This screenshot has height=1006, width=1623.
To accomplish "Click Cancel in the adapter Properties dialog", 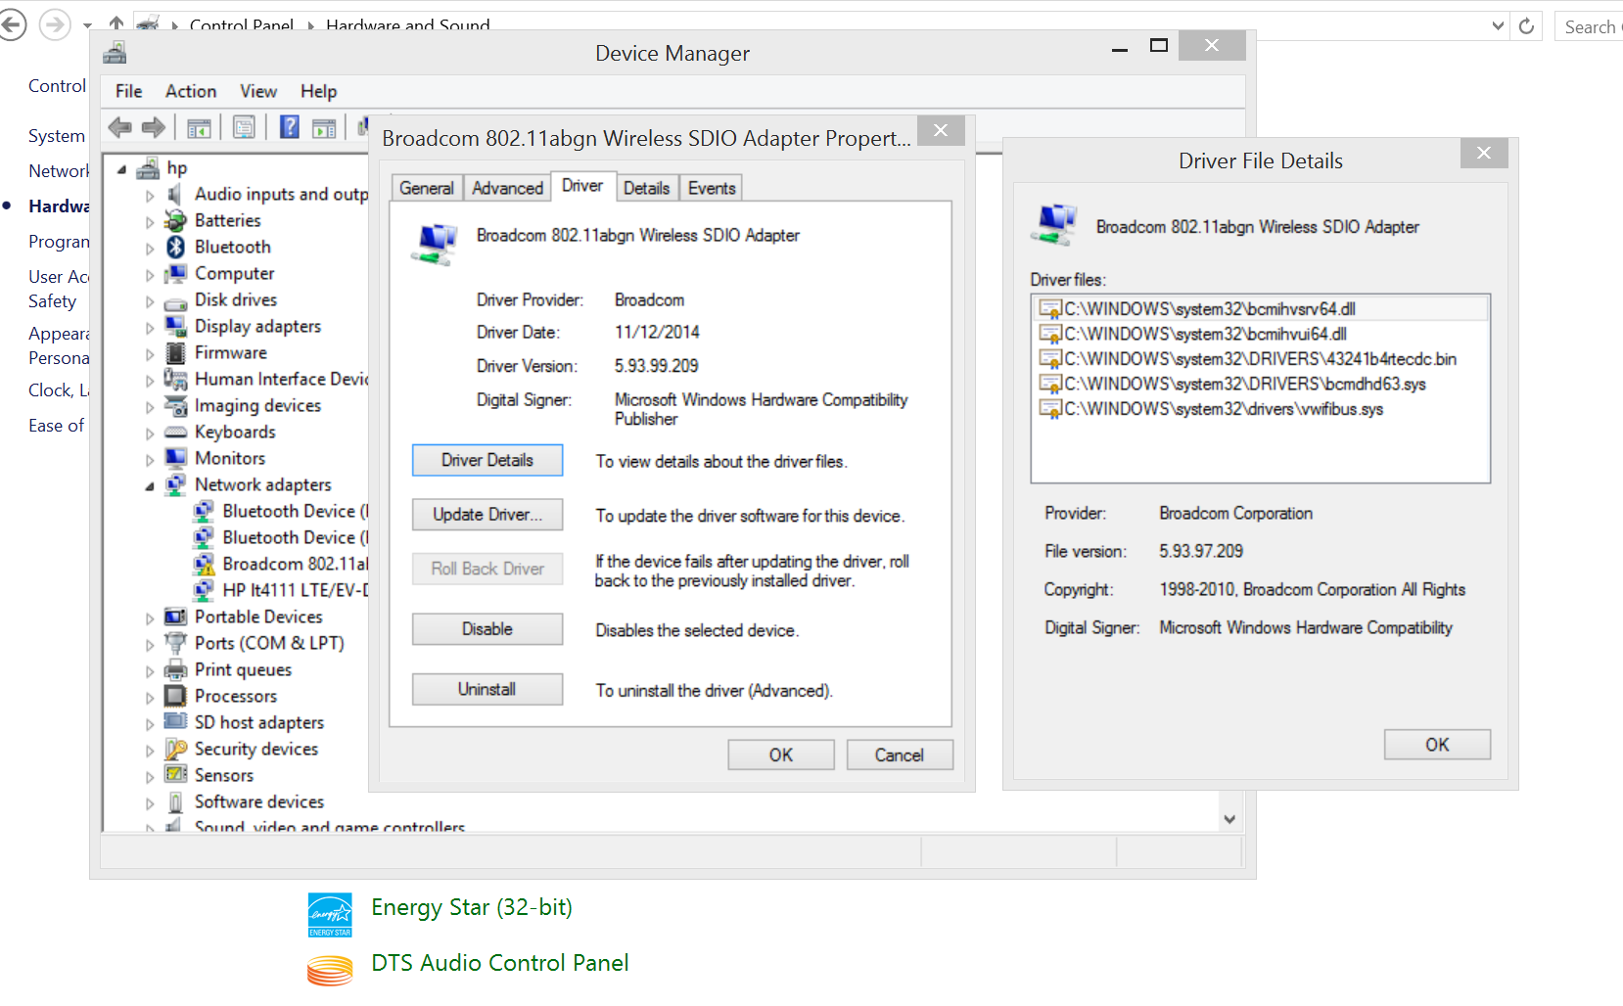I will pyautogui.click(x=900, y=754).
